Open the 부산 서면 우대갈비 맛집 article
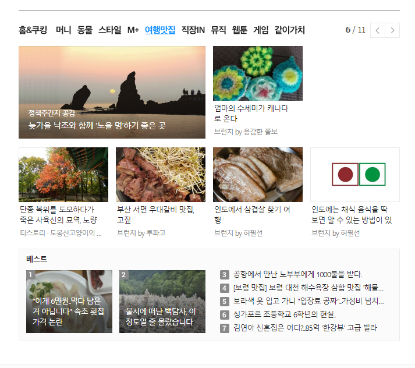The height and width of the screenshot is (368, 415). [x=155, y=215]
